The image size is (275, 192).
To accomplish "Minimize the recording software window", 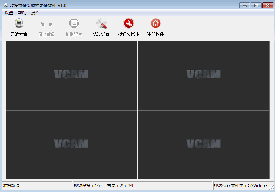I will point(244,6).
